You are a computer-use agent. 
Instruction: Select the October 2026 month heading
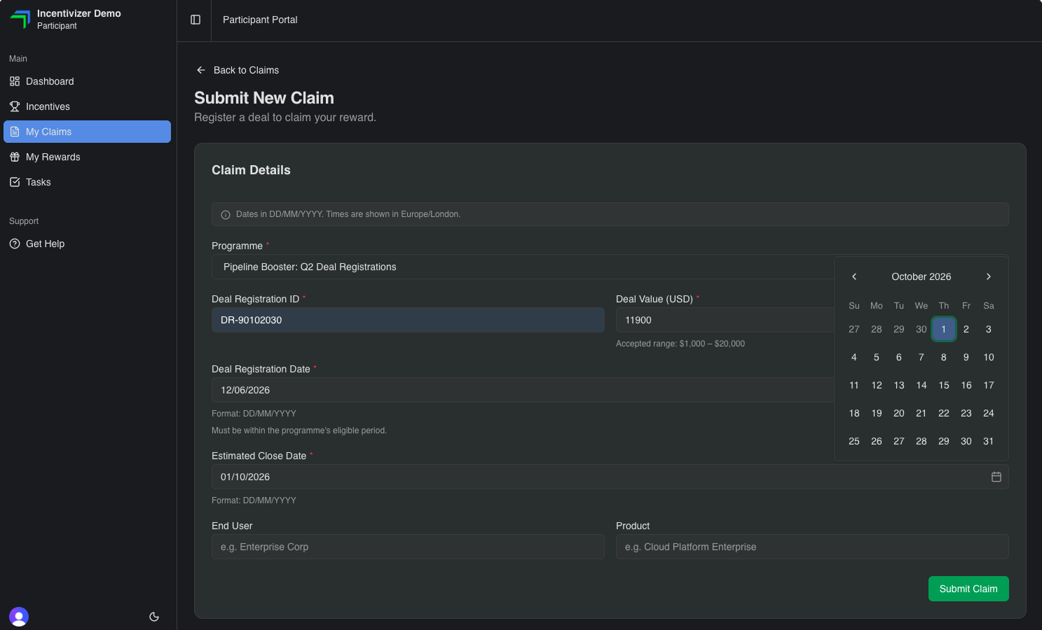(x=921, y=276)
